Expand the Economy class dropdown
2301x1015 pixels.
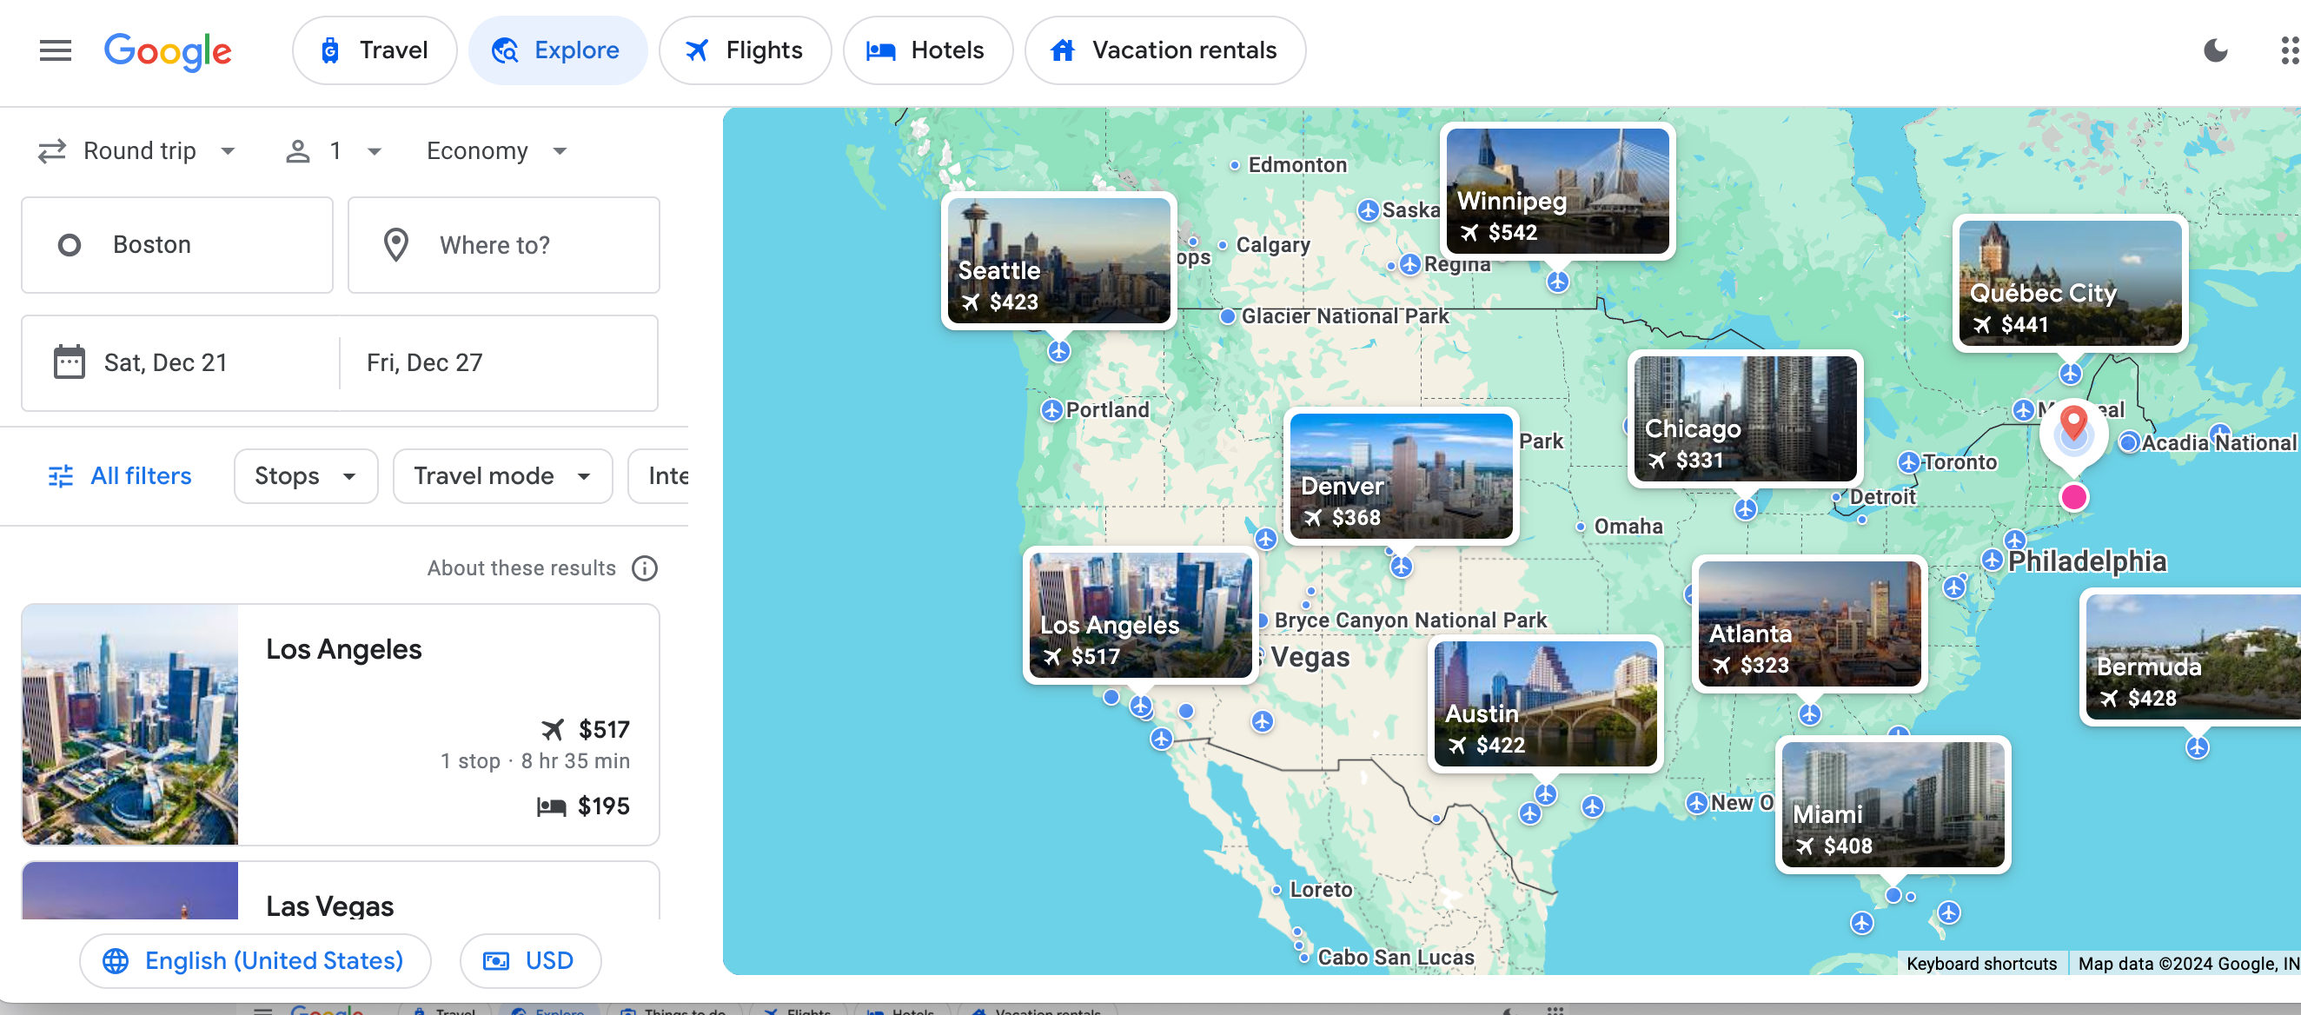click(x=496, y=151)
